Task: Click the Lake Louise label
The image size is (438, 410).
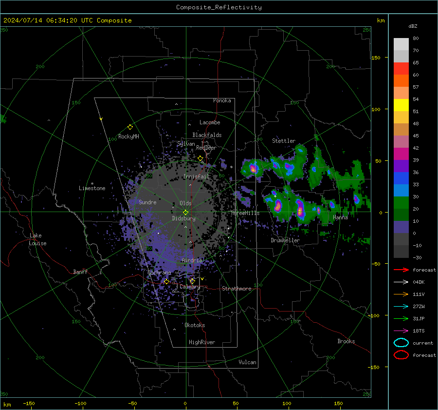Action: click(37, 239)
